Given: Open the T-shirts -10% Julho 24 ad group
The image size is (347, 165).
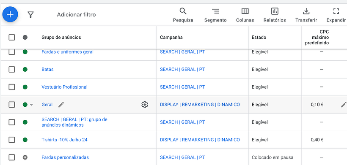Looking at the screenshot, I should [x=64, y=140].
